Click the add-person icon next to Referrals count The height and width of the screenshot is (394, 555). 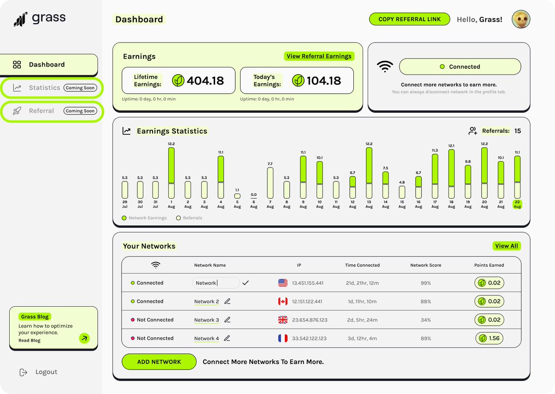click(473, 131)
